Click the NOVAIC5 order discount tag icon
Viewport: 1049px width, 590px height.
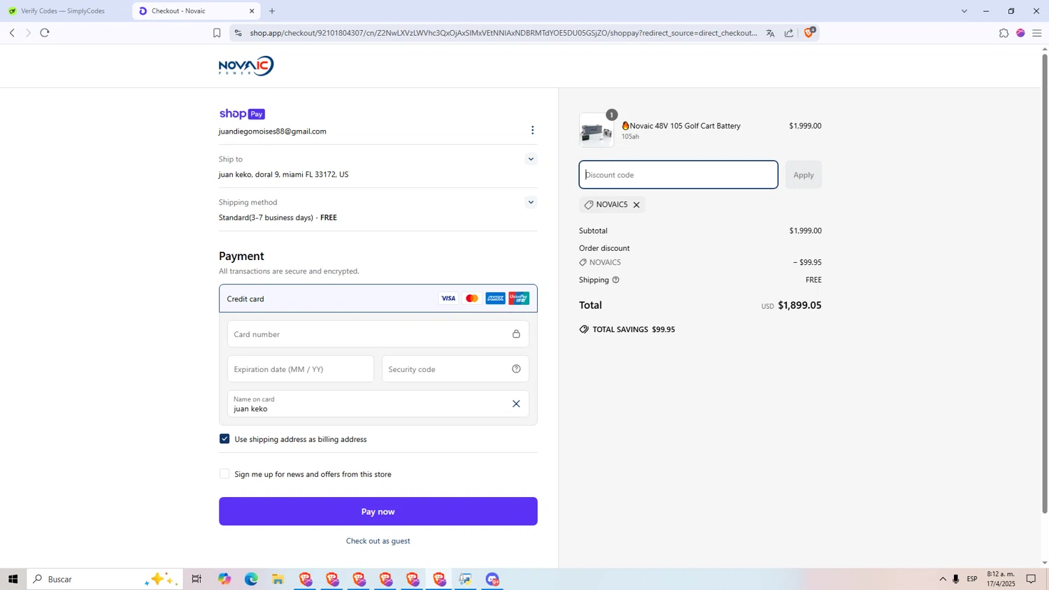pos(583,263)
